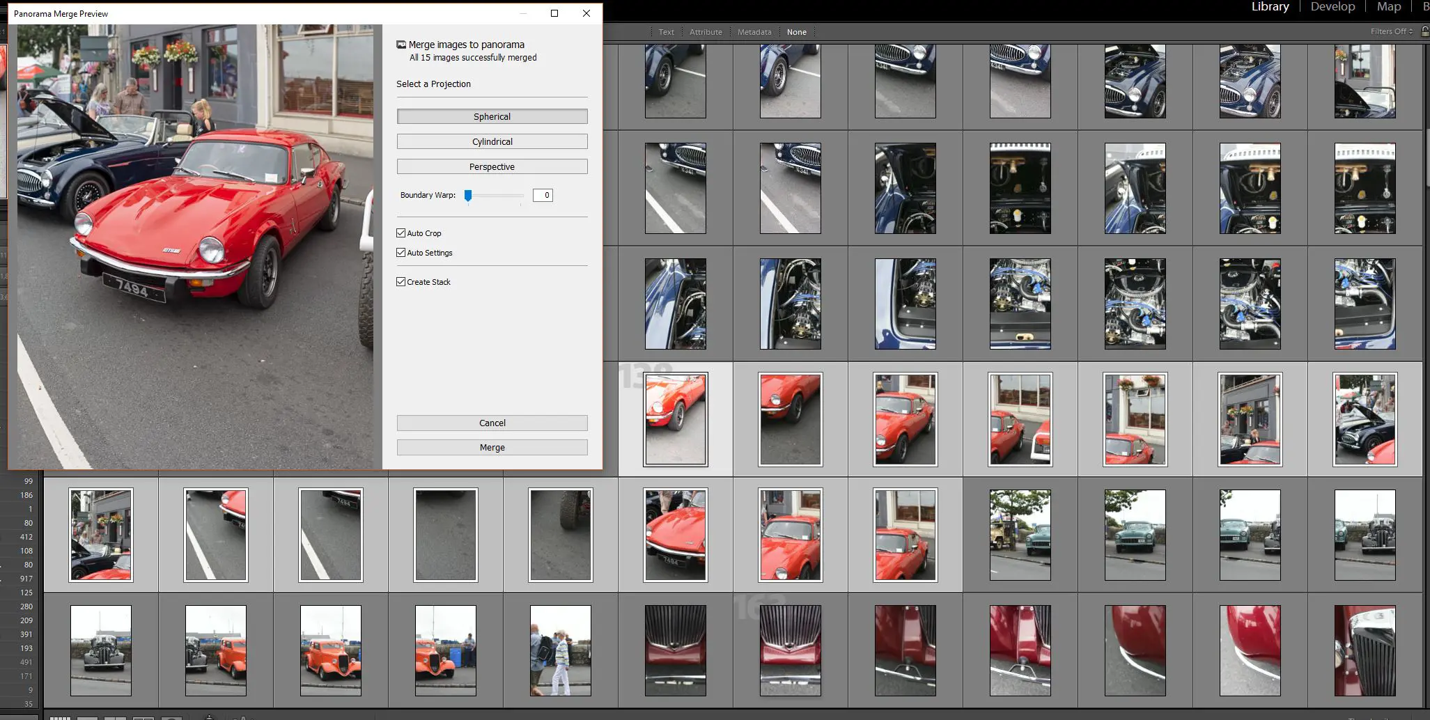This screenshot has height=720, width=1430.
Task: Select the Text filter in the filter bar
Action: [x=666, y=32]
